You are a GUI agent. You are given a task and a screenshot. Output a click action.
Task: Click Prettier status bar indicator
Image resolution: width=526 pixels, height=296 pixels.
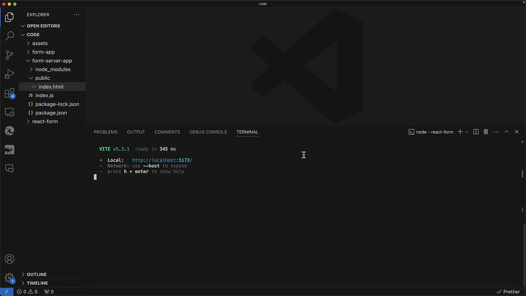coord(508,292)
